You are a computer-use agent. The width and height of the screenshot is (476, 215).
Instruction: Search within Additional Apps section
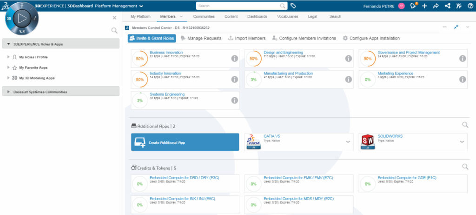coord(465,125)
